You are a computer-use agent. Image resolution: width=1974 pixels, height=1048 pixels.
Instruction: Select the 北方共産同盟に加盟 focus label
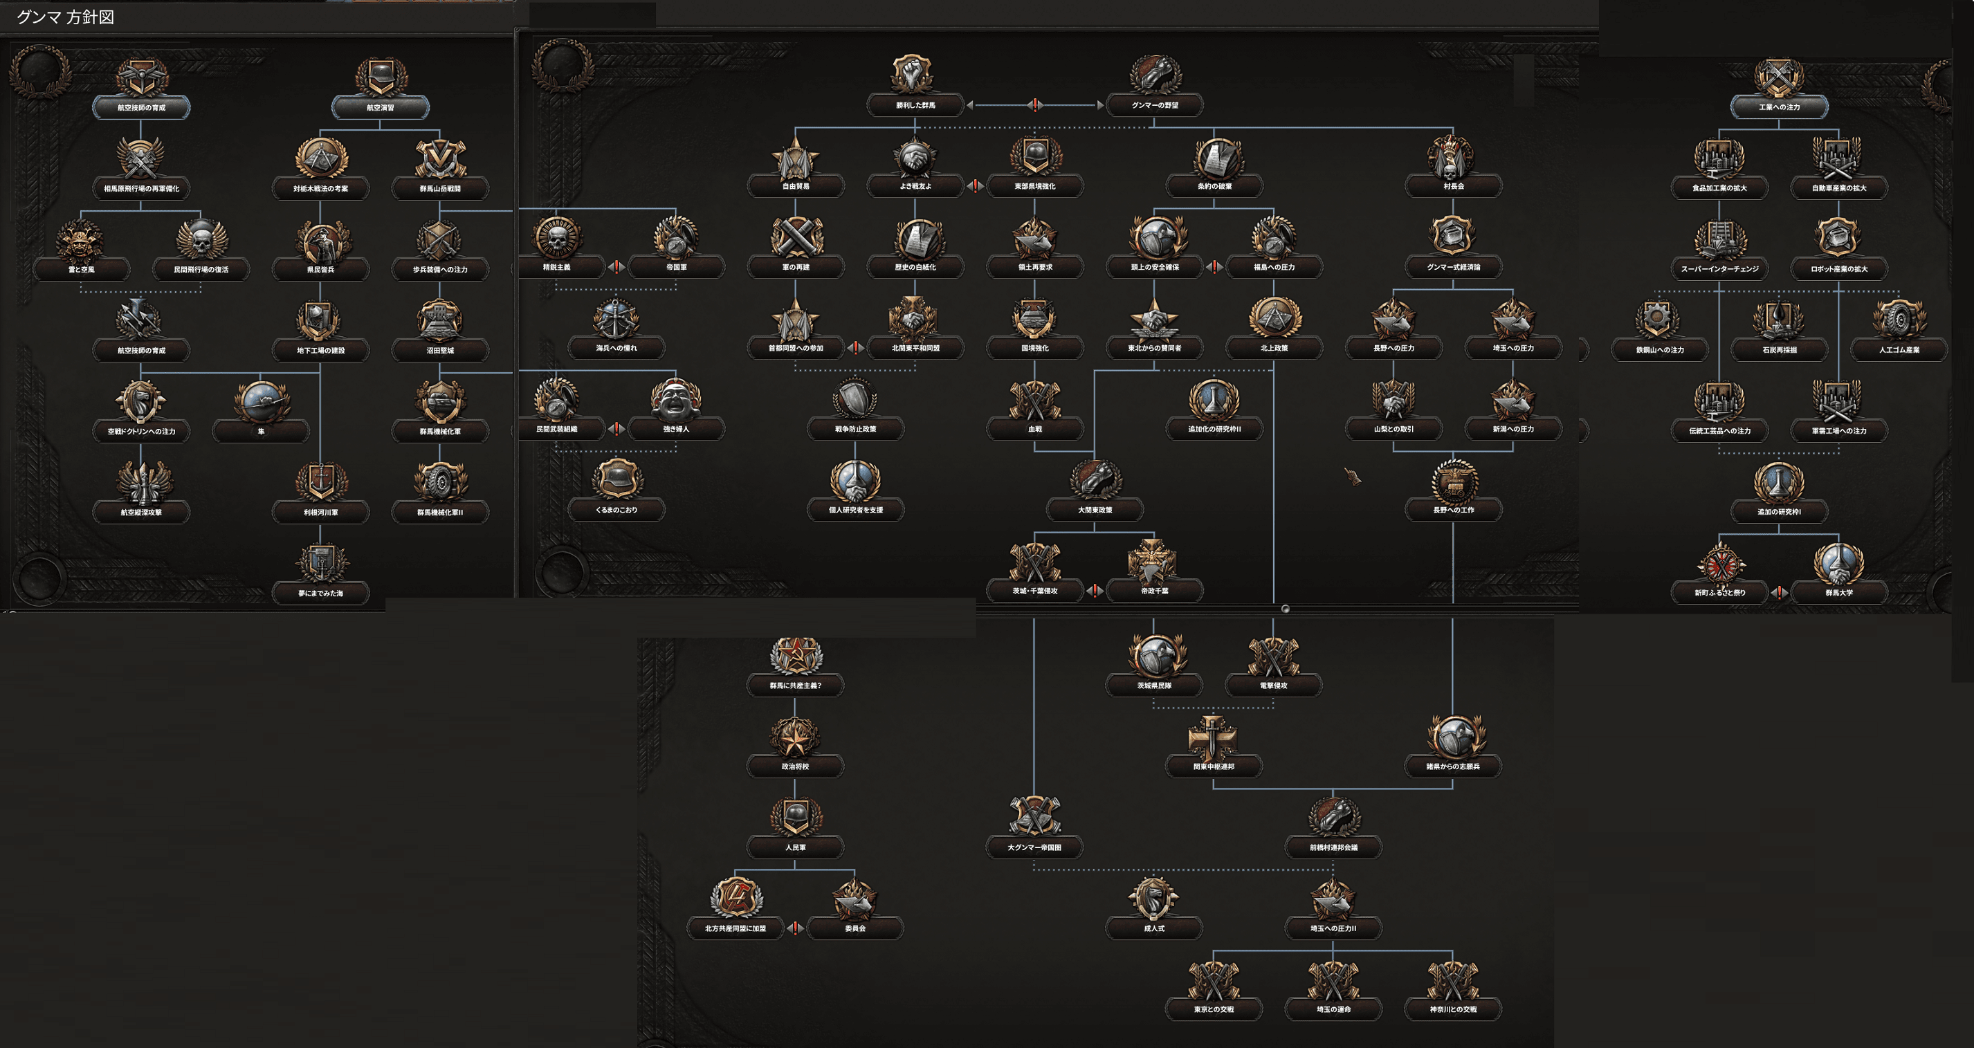(735, 928)
